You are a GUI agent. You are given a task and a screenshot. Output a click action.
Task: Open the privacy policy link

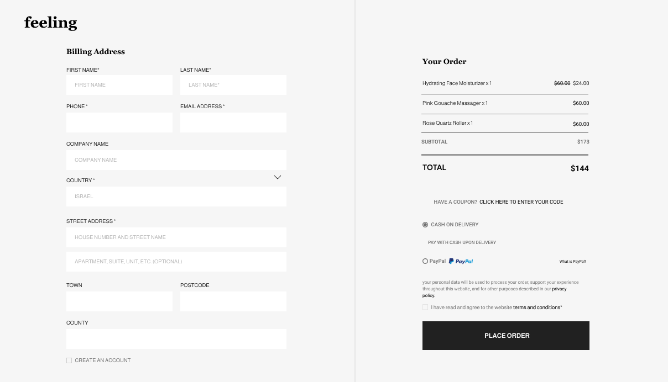click(x=559, y=289)
